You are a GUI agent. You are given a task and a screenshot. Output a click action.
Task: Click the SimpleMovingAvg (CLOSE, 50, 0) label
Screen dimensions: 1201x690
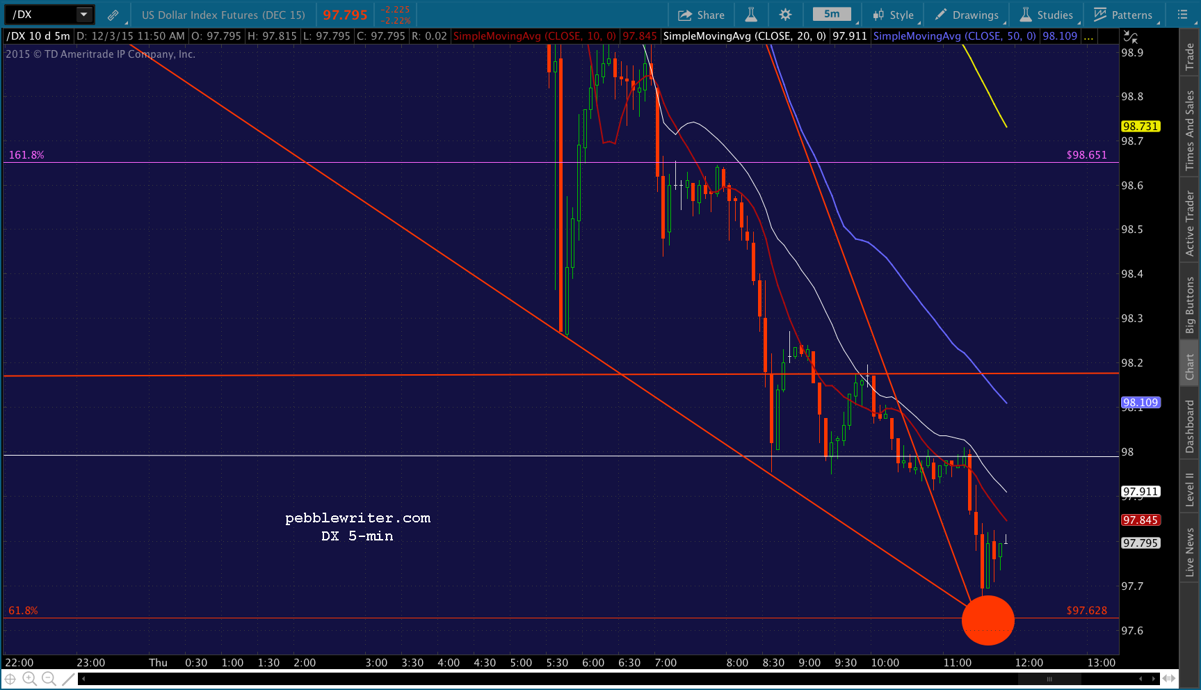pos(954,36)
